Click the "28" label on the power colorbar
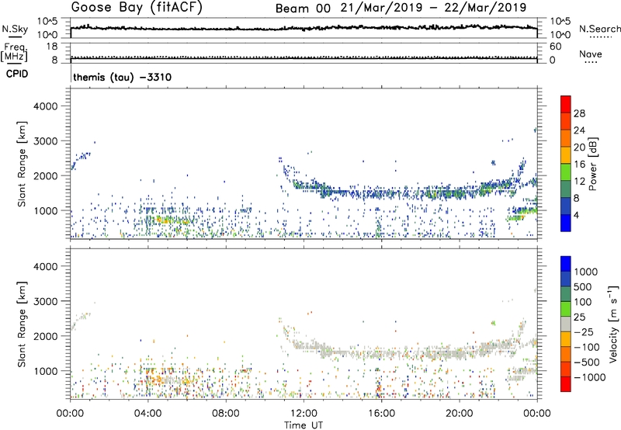Screen dimensions: 621x430 579,113
